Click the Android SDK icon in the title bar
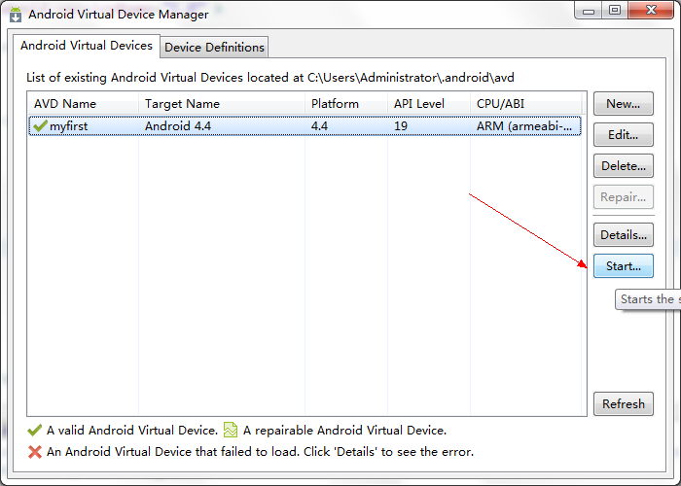Screen dimensions: 681x486 pos(16,15)
